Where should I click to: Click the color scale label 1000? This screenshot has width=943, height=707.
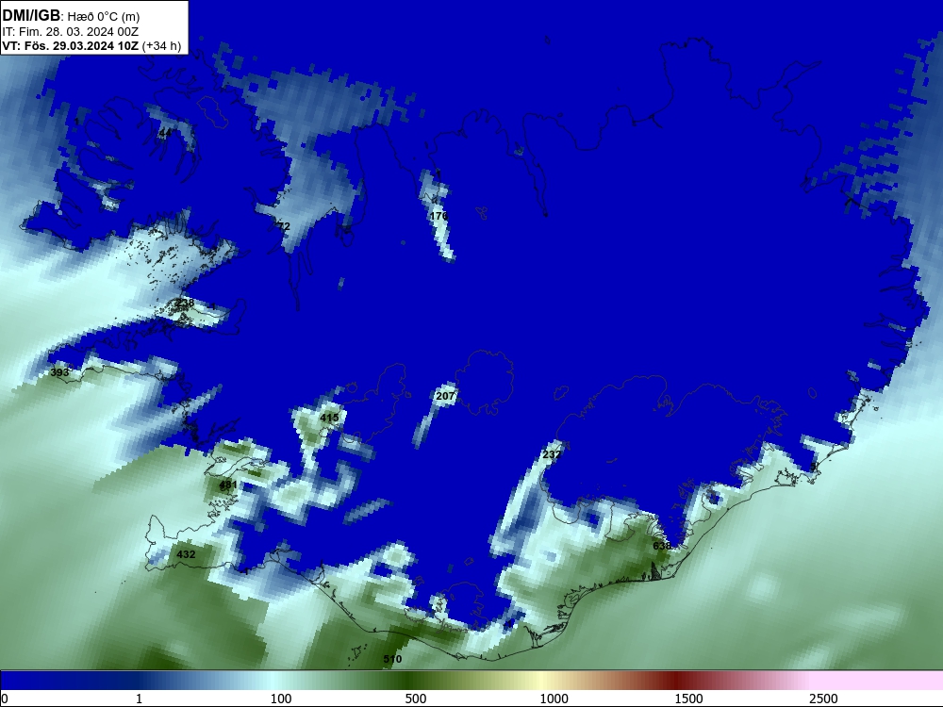pyautogui.click(x=554, y=699)
